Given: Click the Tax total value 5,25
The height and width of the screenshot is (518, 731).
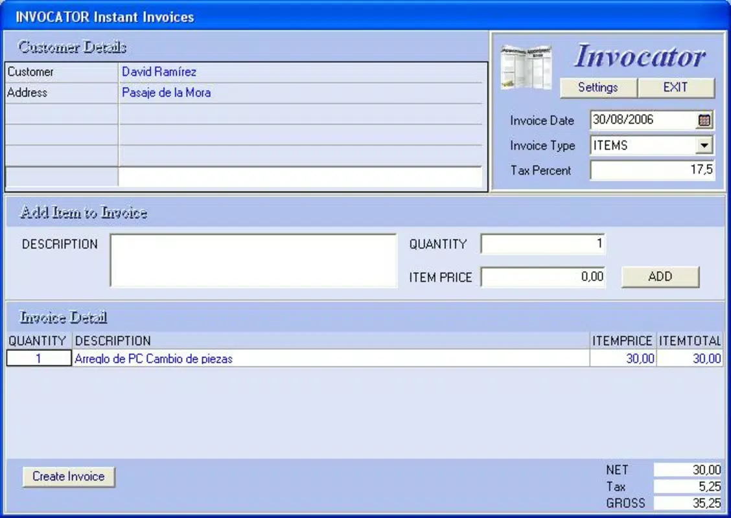Looking at the screenshot, I should click(x=688, y=486).
